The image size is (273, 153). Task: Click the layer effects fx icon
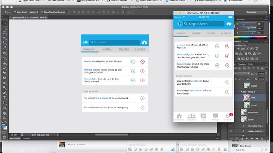click(236, 139)
